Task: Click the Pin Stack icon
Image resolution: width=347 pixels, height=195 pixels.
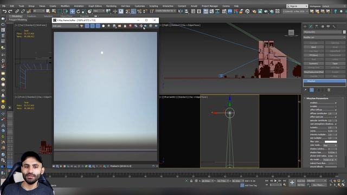Action: pyautogui.click(x=305, y=90)
